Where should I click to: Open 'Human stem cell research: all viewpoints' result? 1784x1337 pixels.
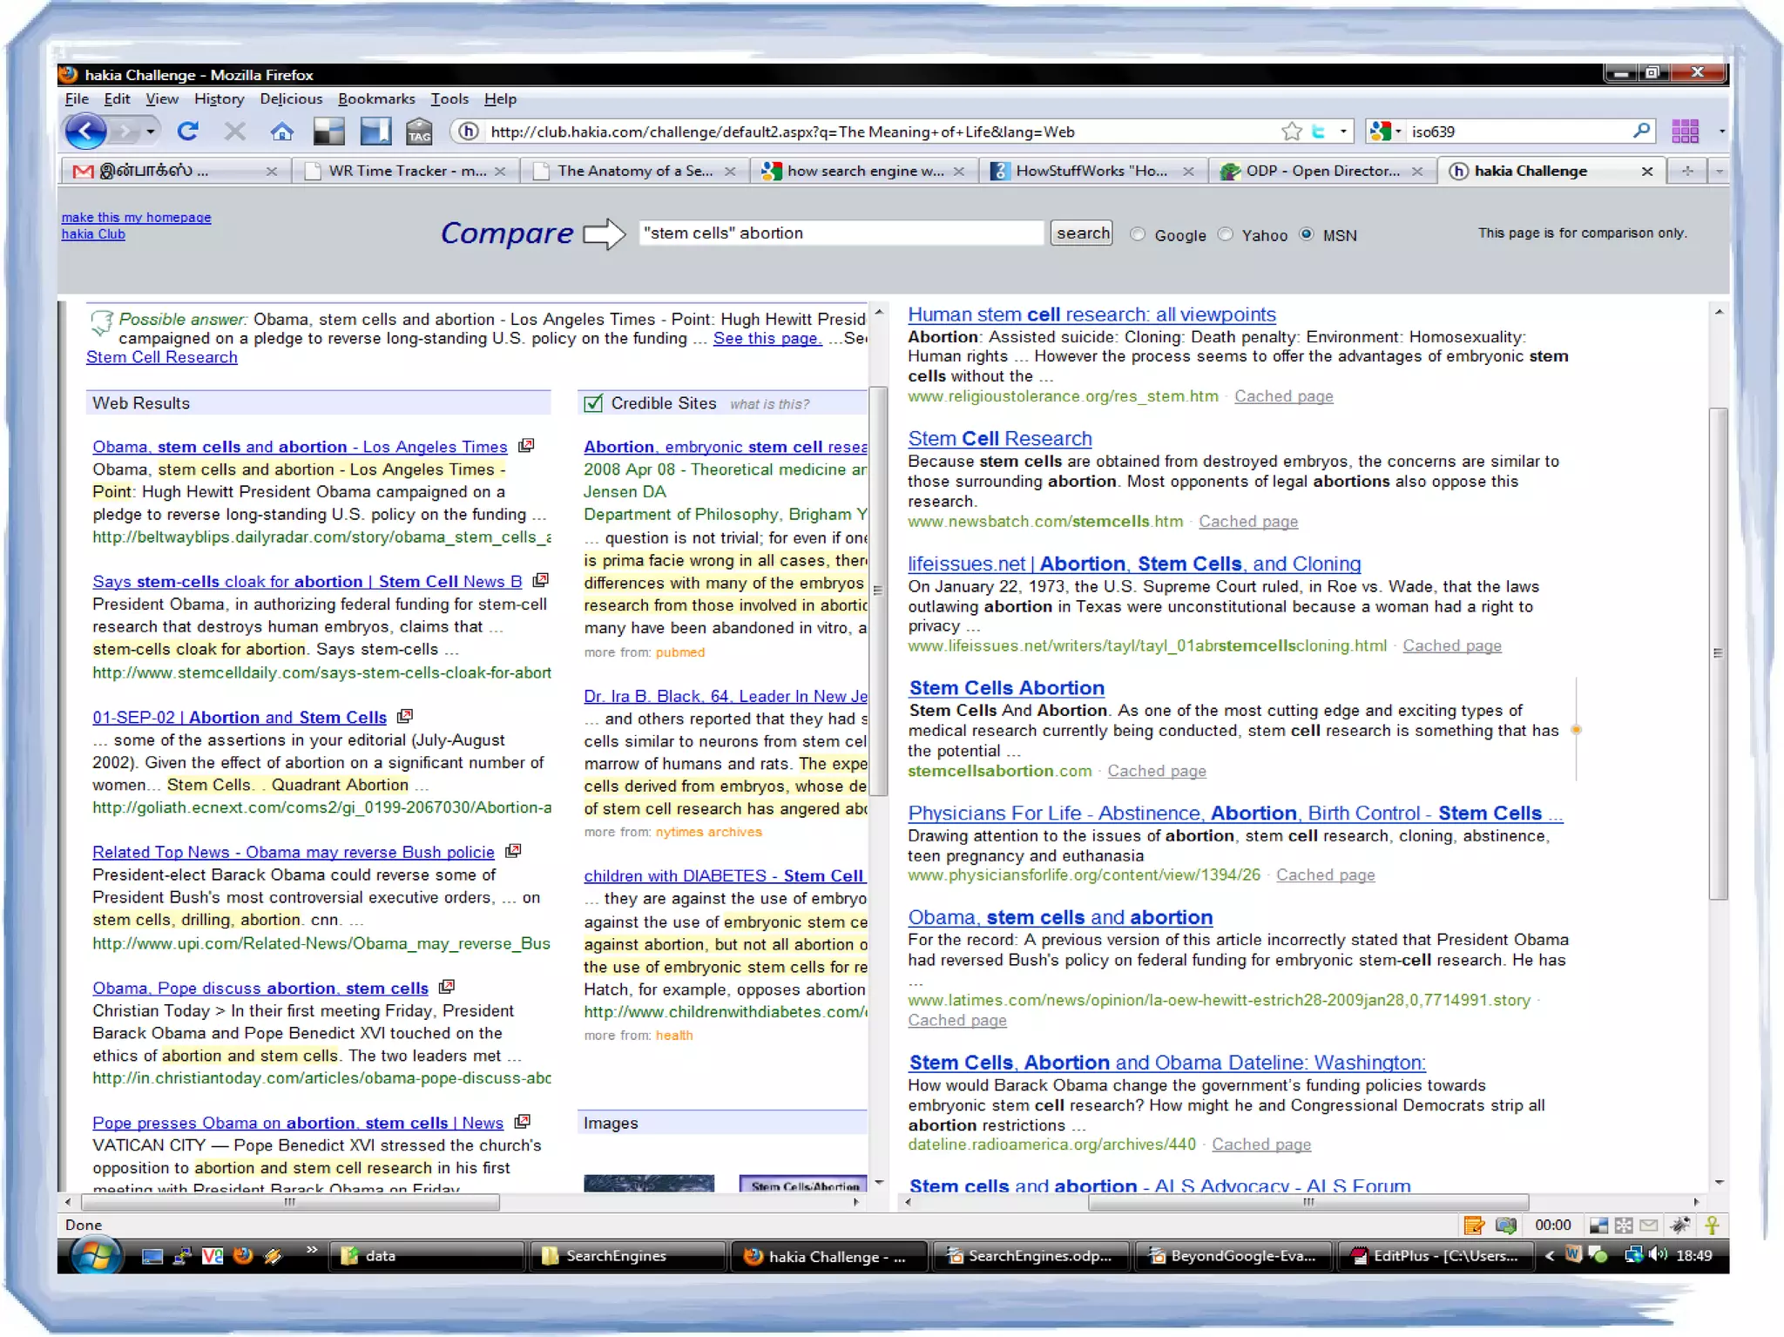click(x=1091, y=314)
